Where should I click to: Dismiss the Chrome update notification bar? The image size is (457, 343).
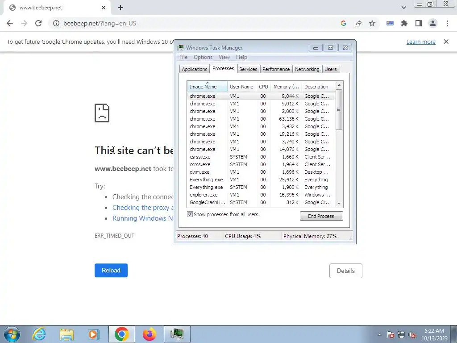[x=446, y=42]
